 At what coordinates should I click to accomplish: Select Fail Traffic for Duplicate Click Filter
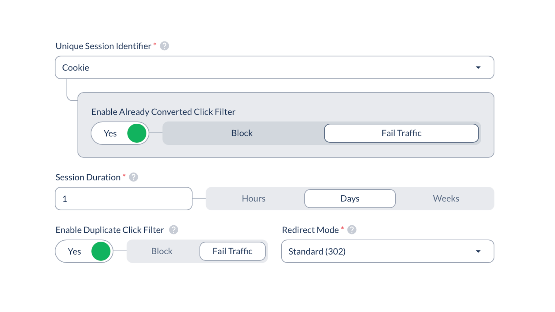[x=233, y=251]
